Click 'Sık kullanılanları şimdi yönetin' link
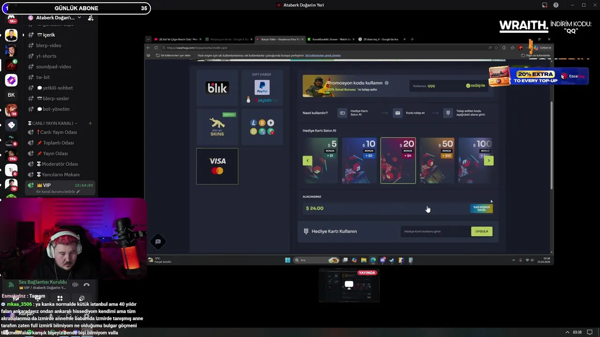 coord(322,55)
